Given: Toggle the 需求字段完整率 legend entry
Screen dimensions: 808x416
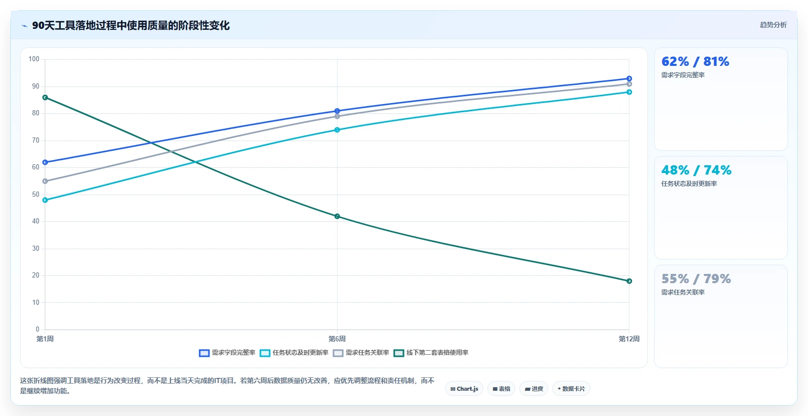Looking at the screenshot, I should point(227,353).
